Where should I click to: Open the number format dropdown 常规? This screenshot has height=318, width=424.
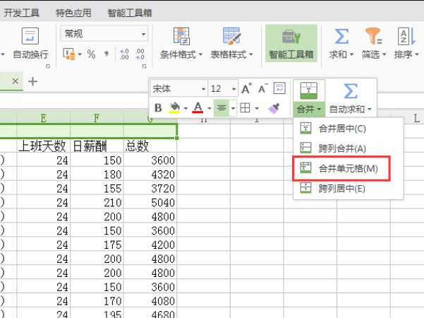pos(104,34)
